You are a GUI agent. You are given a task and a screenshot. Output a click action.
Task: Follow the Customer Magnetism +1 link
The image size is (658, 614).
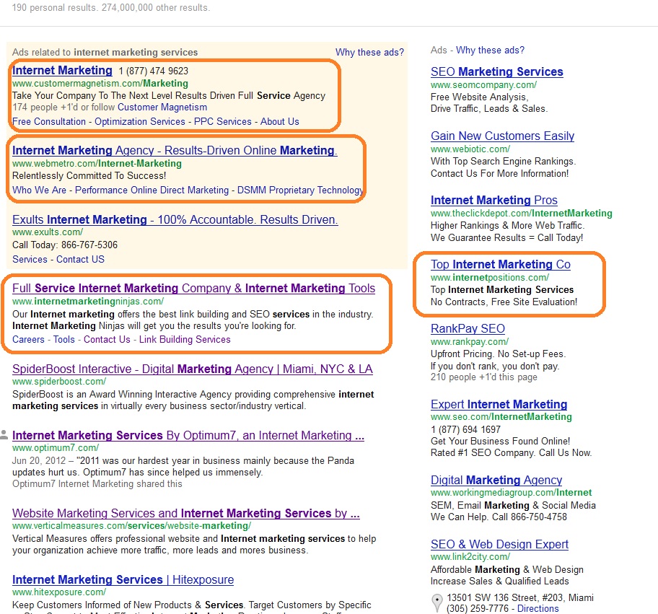[162, 108]
